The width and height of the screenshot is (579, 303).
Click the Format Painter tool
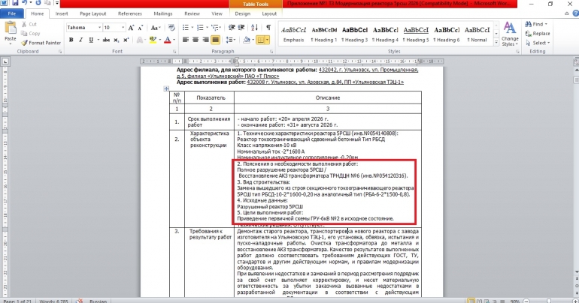pyautogui.click(x=42, y=43)
